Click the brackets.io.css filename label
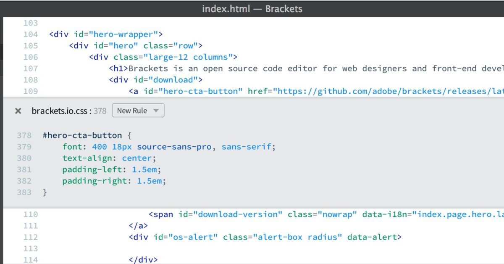 pyautogui.click(x=59, y=111)
